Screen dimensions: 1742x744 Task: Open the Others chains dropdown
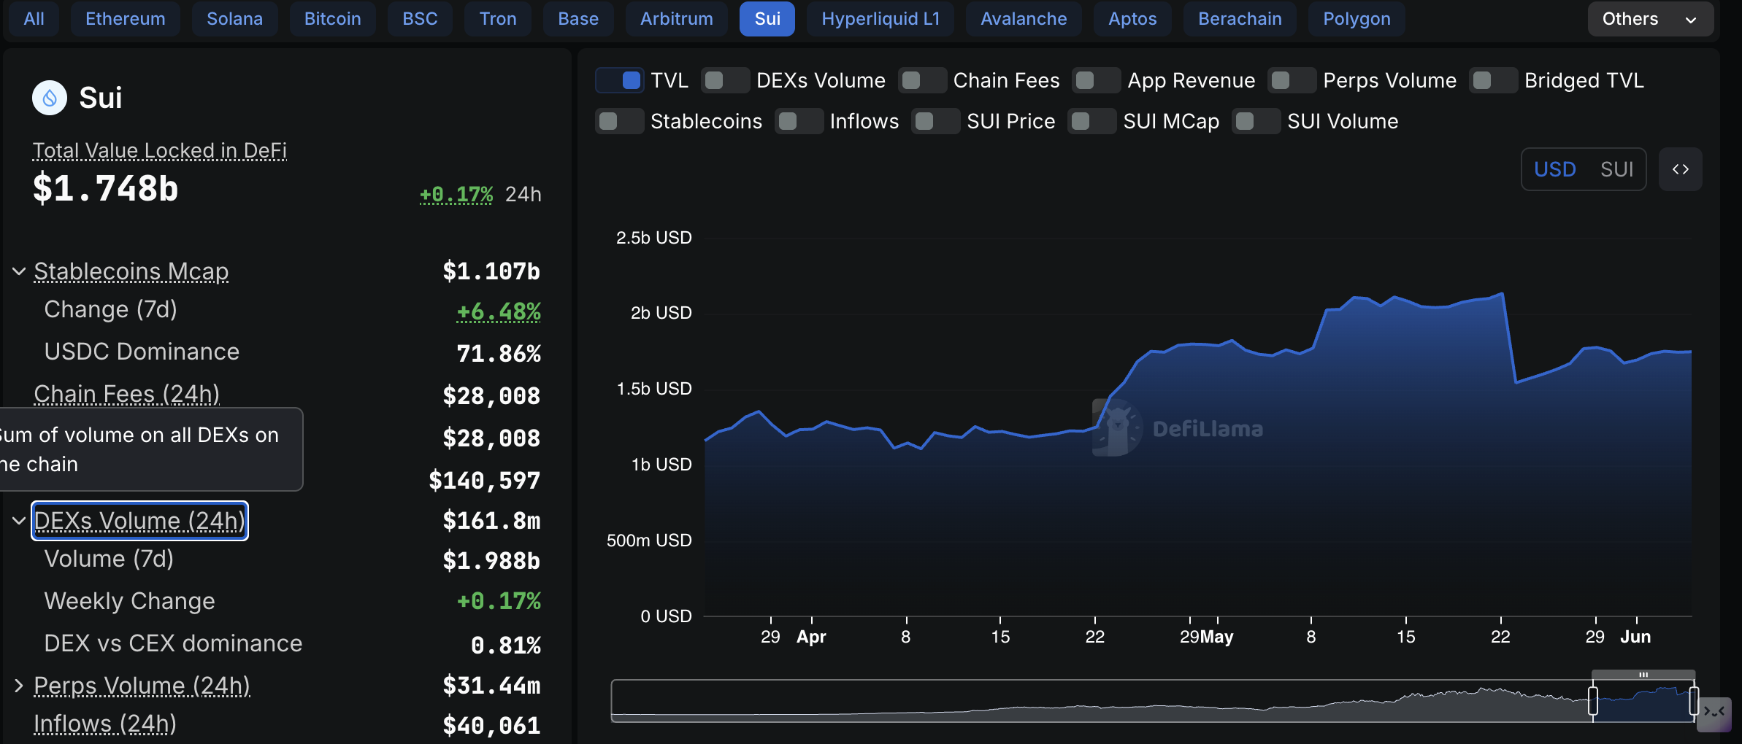click(x=1649, y=19)
